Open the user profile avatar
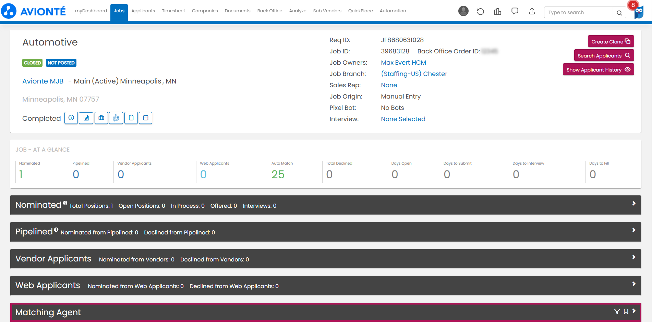The height and width of the screenshot is (322, 652). 463,11
